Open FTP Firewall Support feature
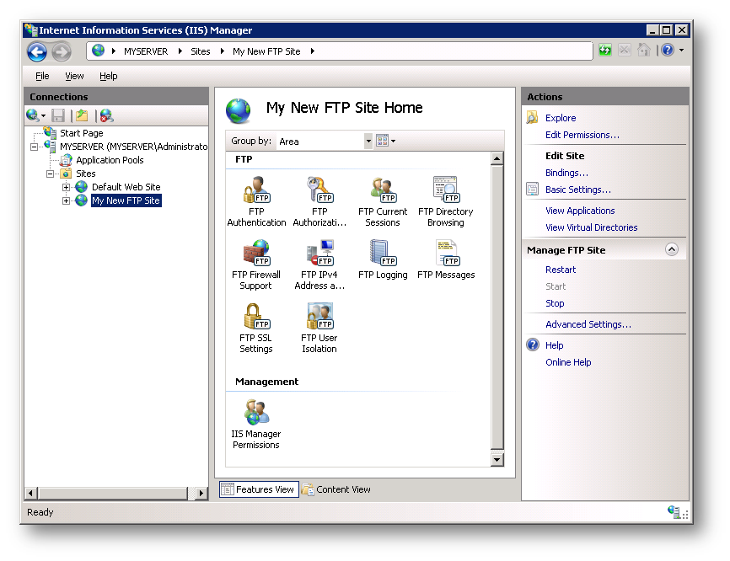This screenshot has height=561, width=730. 256,264
